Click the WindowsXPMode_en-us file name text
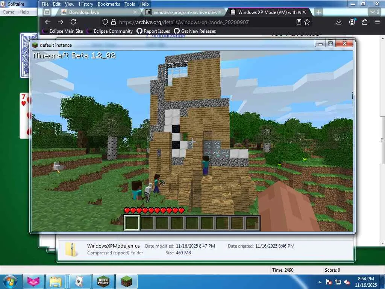The image size is (385, 289). [114, 246]
